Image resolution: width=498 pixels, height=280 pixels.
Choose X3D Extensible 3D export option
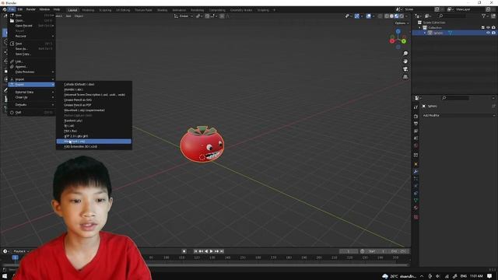93,147
